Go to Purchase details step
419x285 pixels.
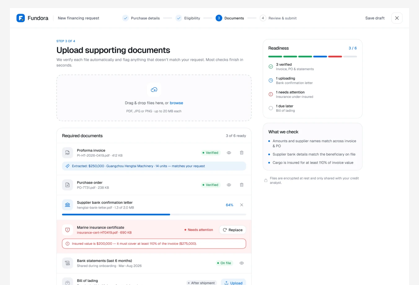click(141, 18)
